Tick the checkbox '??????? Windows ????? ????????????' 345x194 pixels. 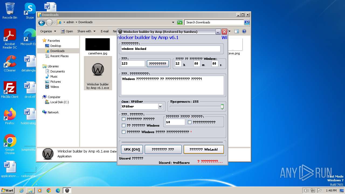[124, 132]
